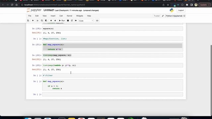Select the lambda y: y**y cell
This screenshot has height=119, width=212.
click(113, 65)
